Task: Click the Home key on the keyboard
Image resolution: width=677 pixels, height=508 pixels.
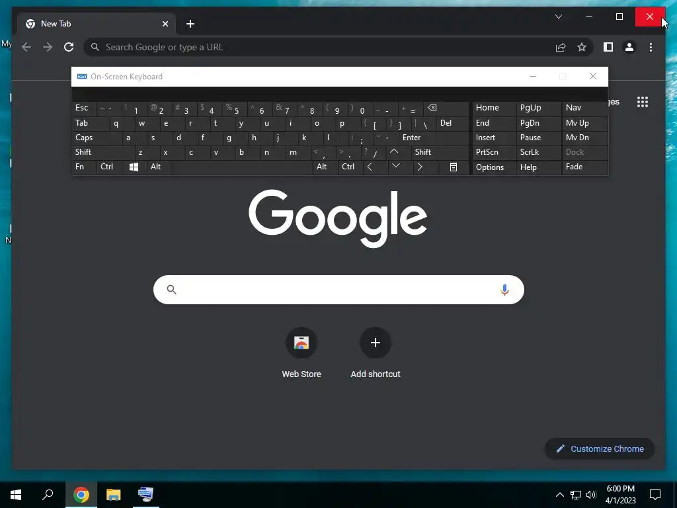Action: pos(494,108)
